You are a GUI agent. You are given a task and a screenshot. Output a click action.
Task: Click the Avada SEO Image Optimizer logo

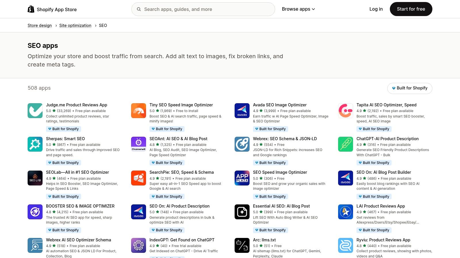(x=242, y=110)
